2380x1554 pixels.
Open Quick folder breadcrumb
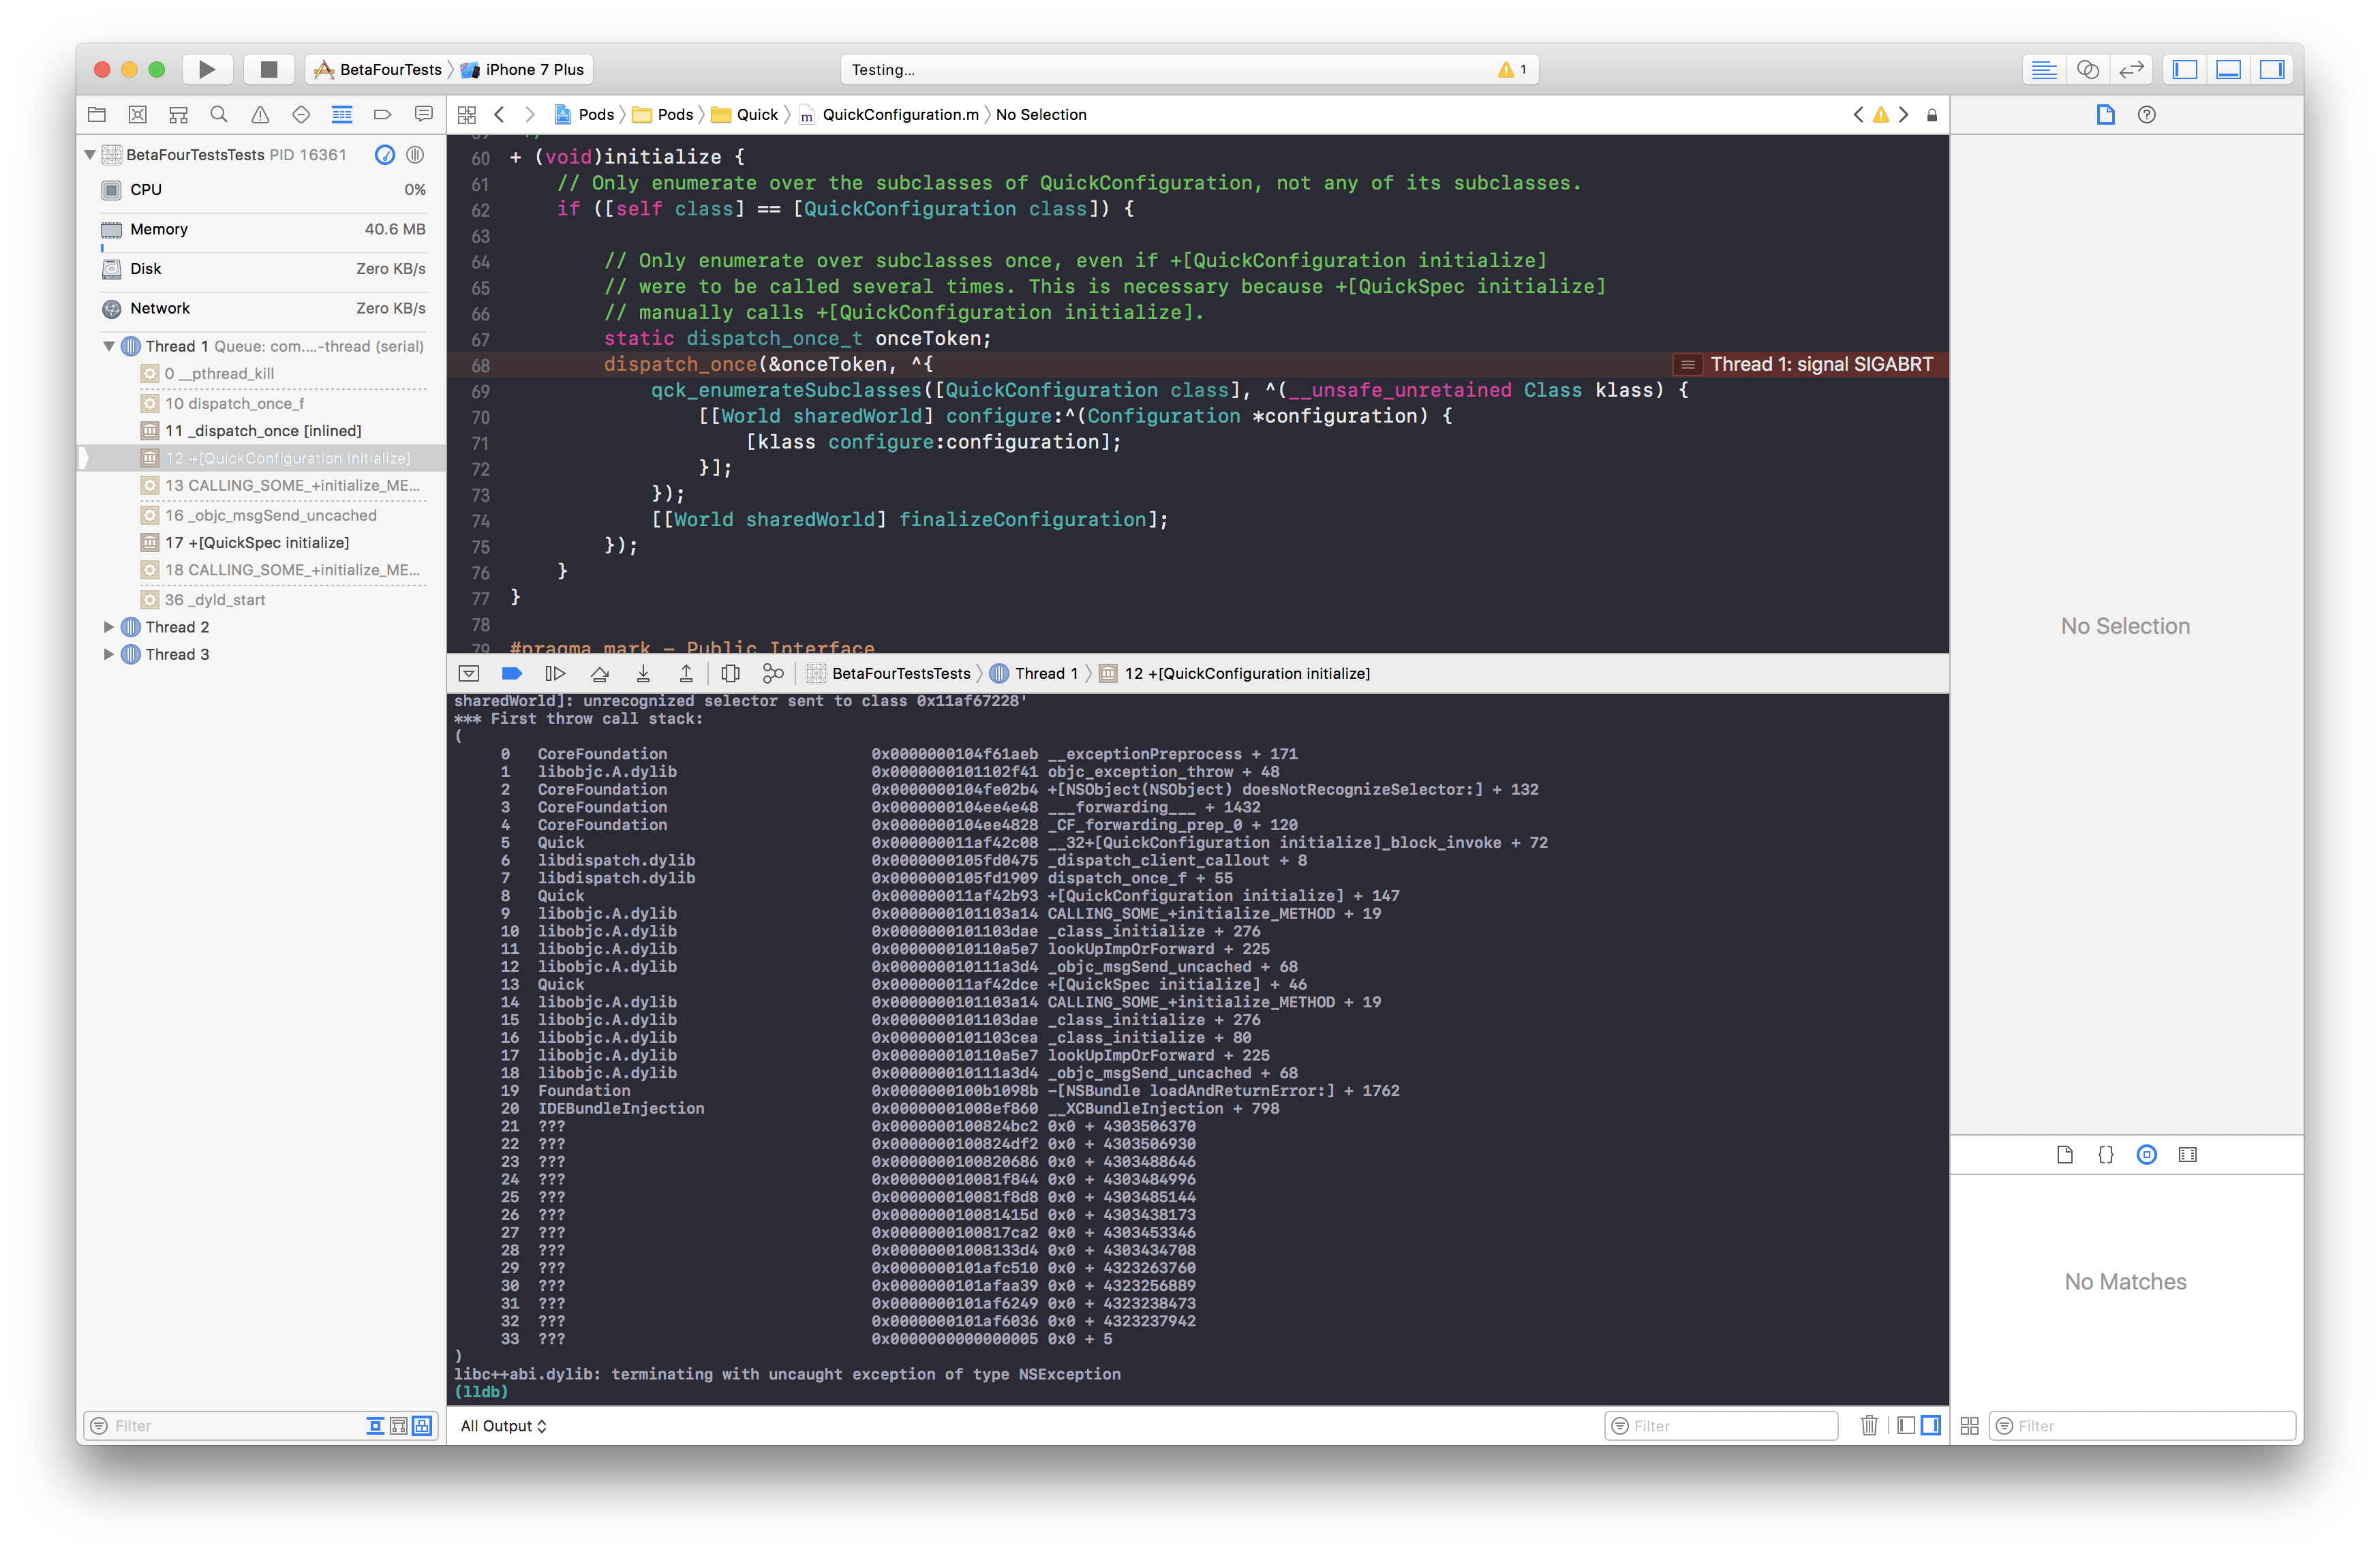point(745,114)
